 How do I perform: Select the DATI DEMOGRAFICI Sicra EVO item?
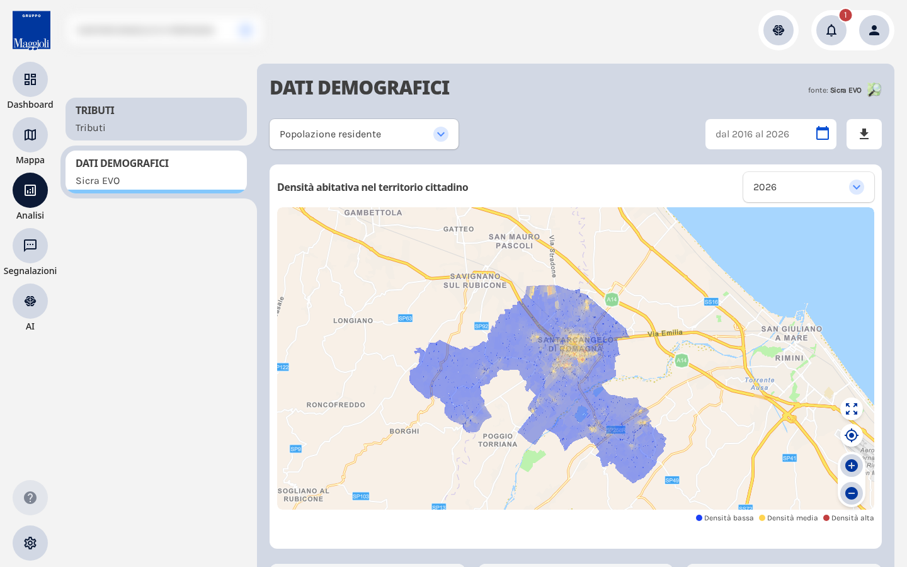[x=156, y=171]
